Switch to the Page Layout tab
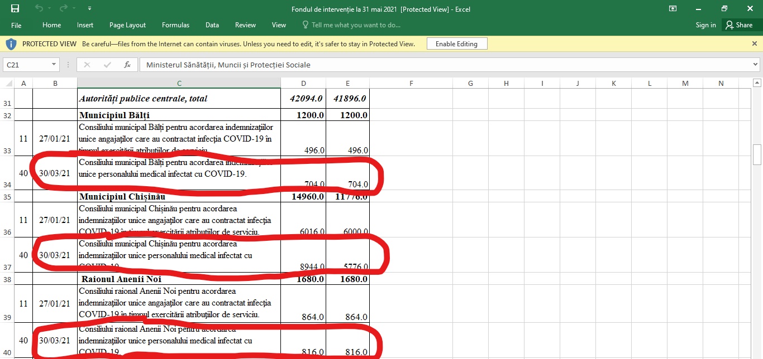This screenshot has width=763, height=359. (127, 25)
